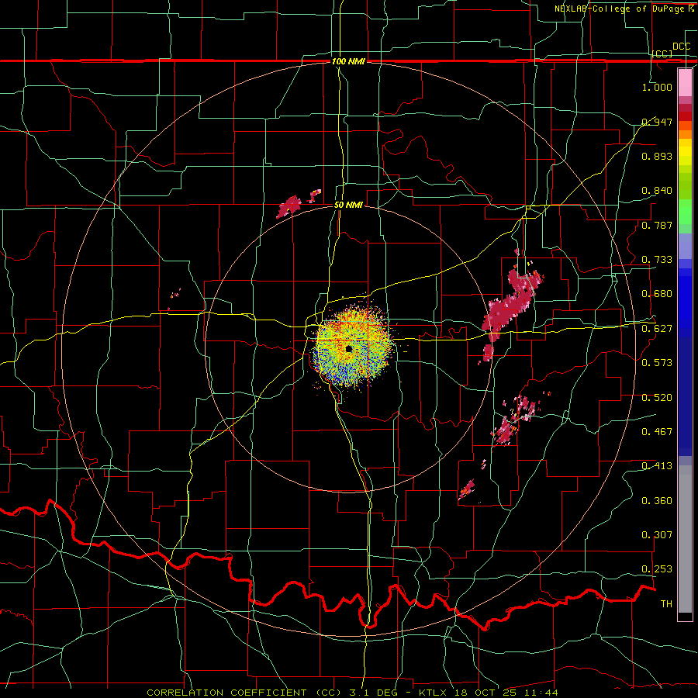
Task: Select the 0.627 scale value
Action: click(657, 329)
